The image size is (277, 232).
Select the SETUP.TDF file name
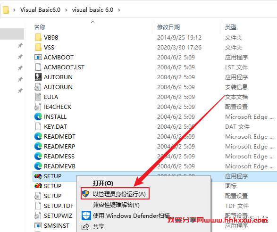coord(59,206)
